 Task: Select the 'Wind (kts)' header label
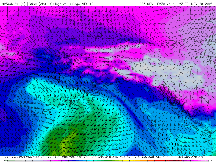pos(38,4)
